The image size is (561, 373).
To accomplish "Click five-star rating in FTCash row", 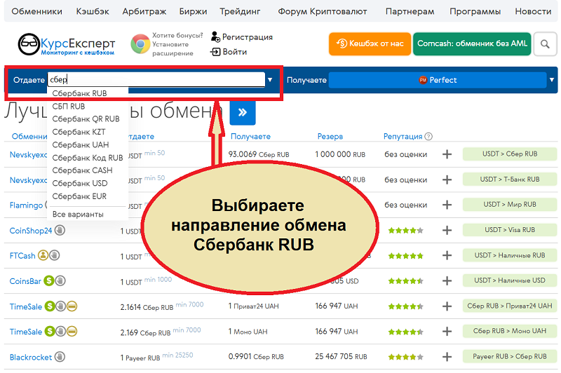I will [x=406, y=256].
